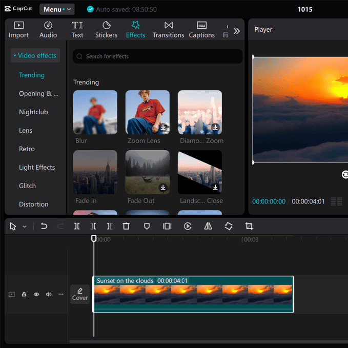Viewport: 348px width, 348px height.
Task: Toggle track visibility with the eye icon
Action: [x=36, y=294]
